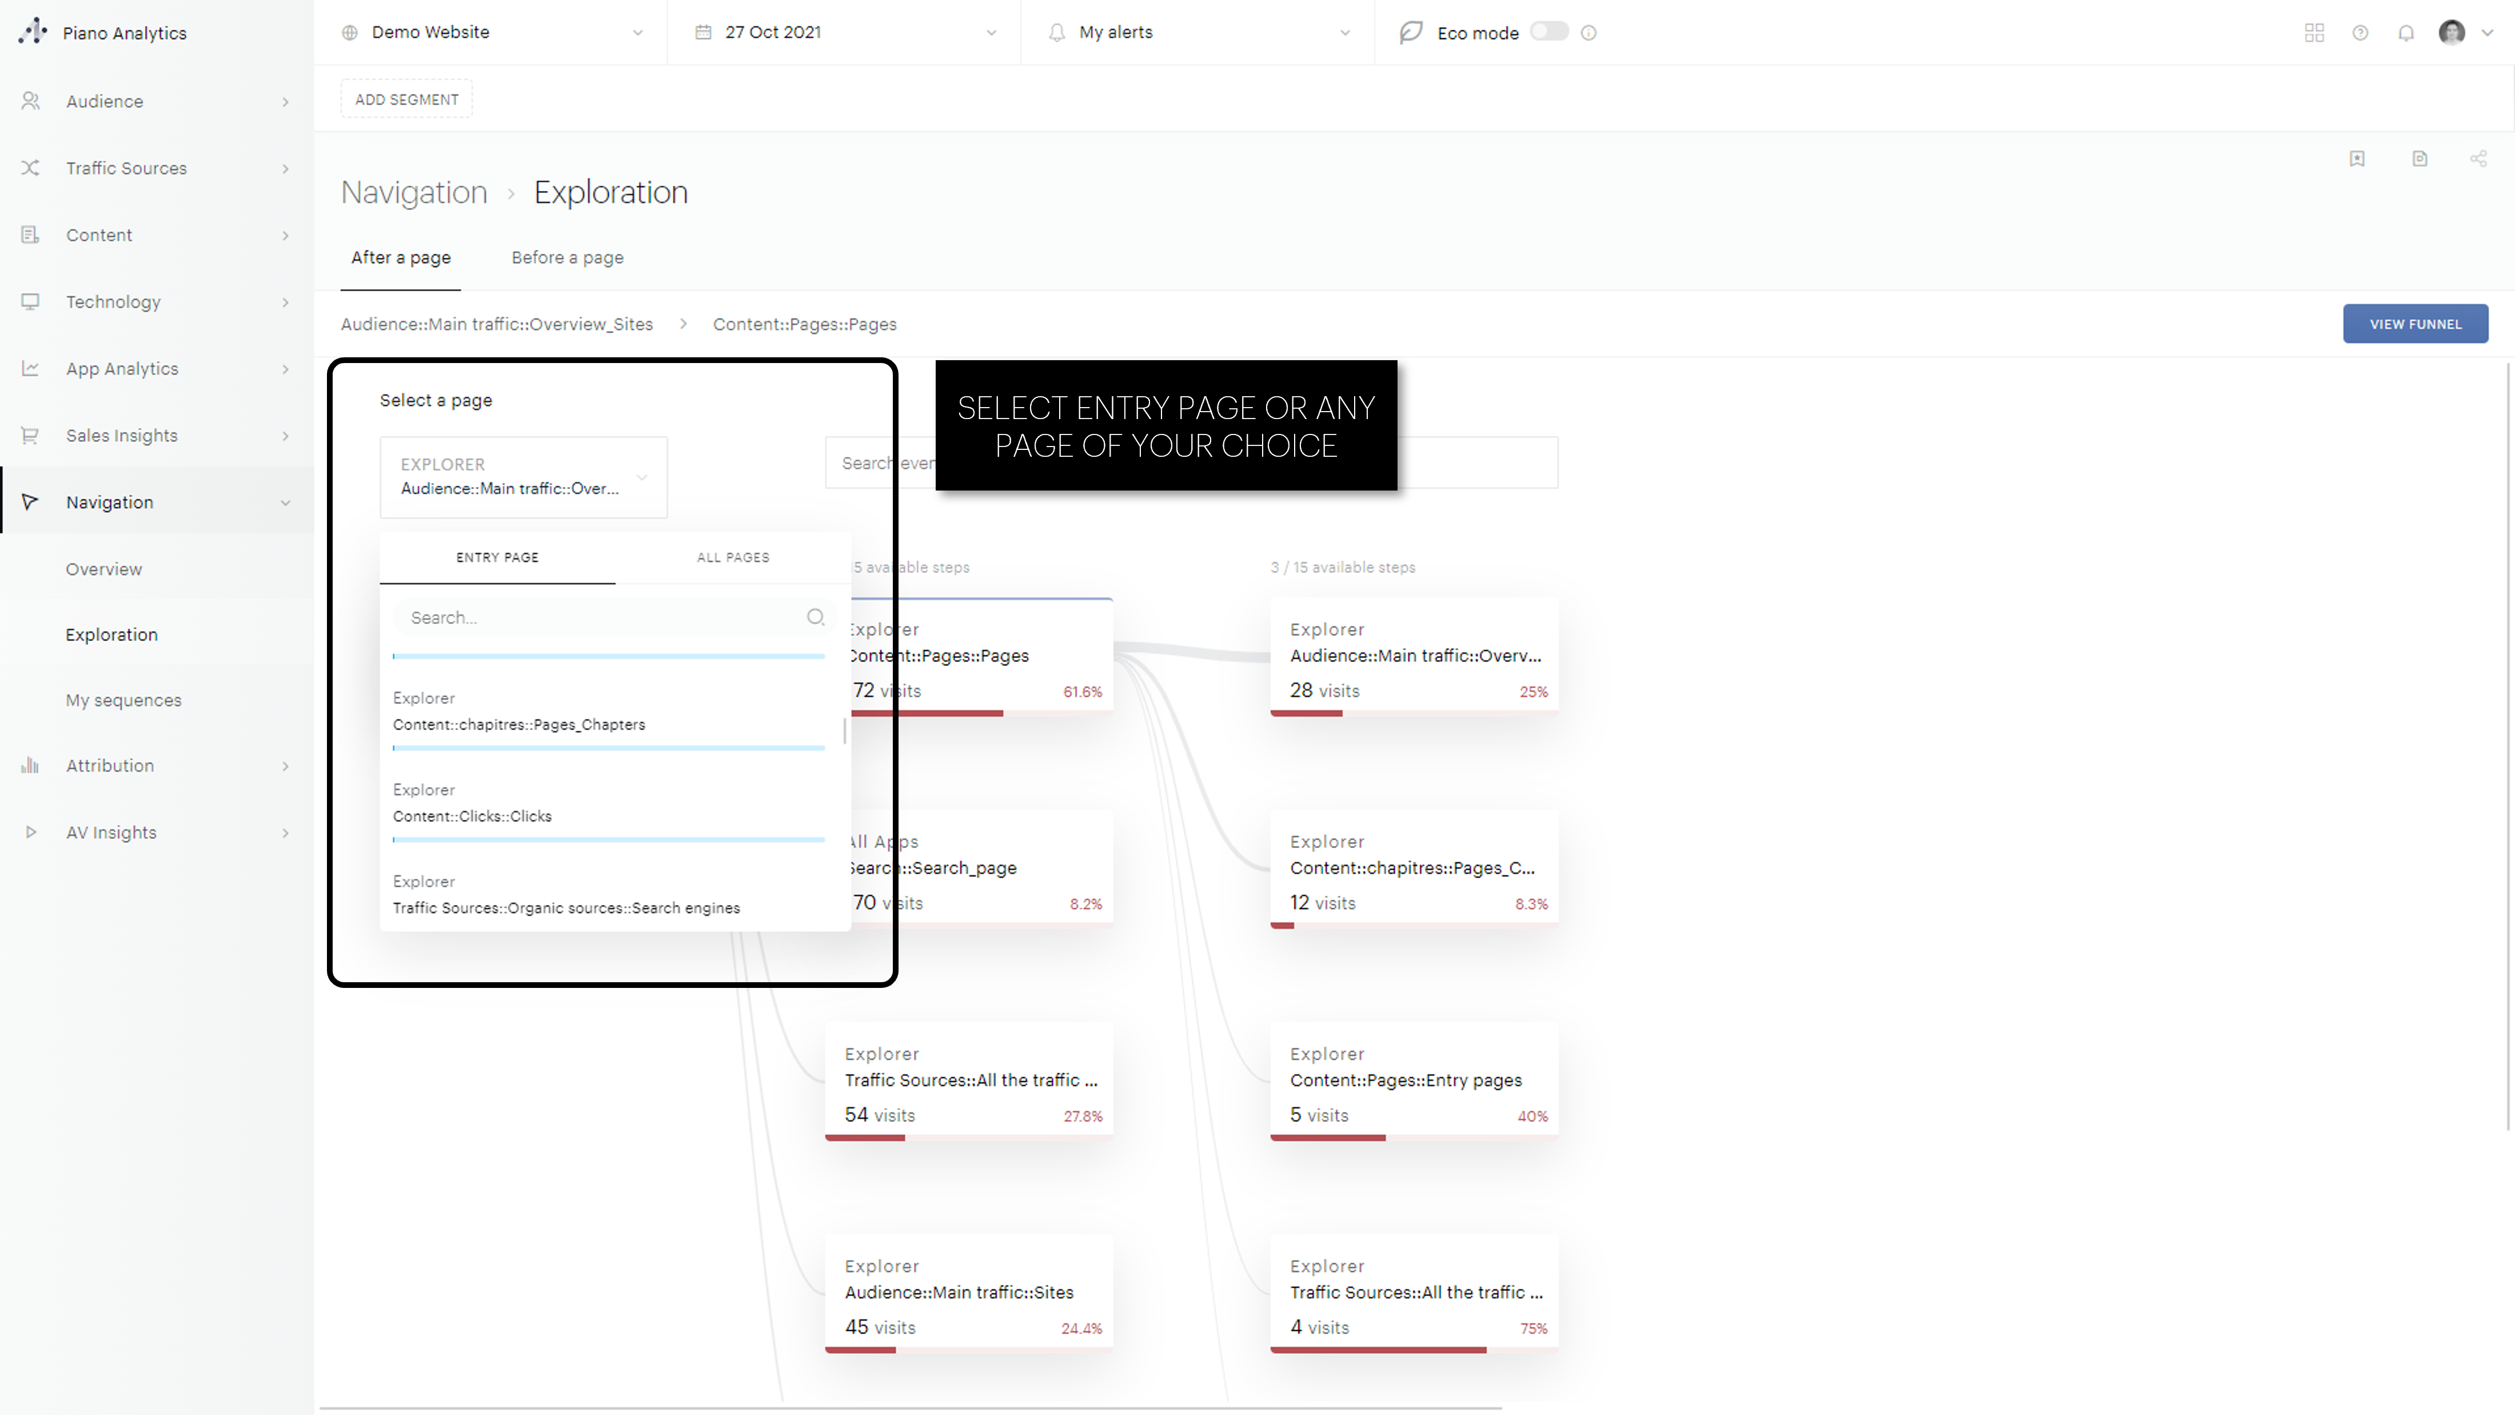Screen dimensions: 2515x1415
Task: Click inside the page search field
Action: click(597, 617)
